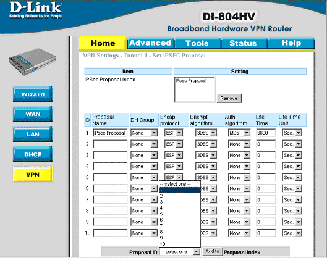Viewport: 327px width, 258px height.
Task: Open the Encrypt algorithm dropdown for row 5
Action: pyautogui.click(x=206, y=177)
